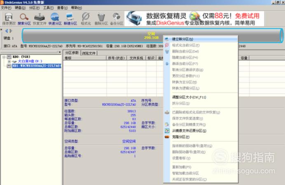Viewport: 285px width, 185px height.
Task: Open the 文件 menu
Action: (6, 8)
